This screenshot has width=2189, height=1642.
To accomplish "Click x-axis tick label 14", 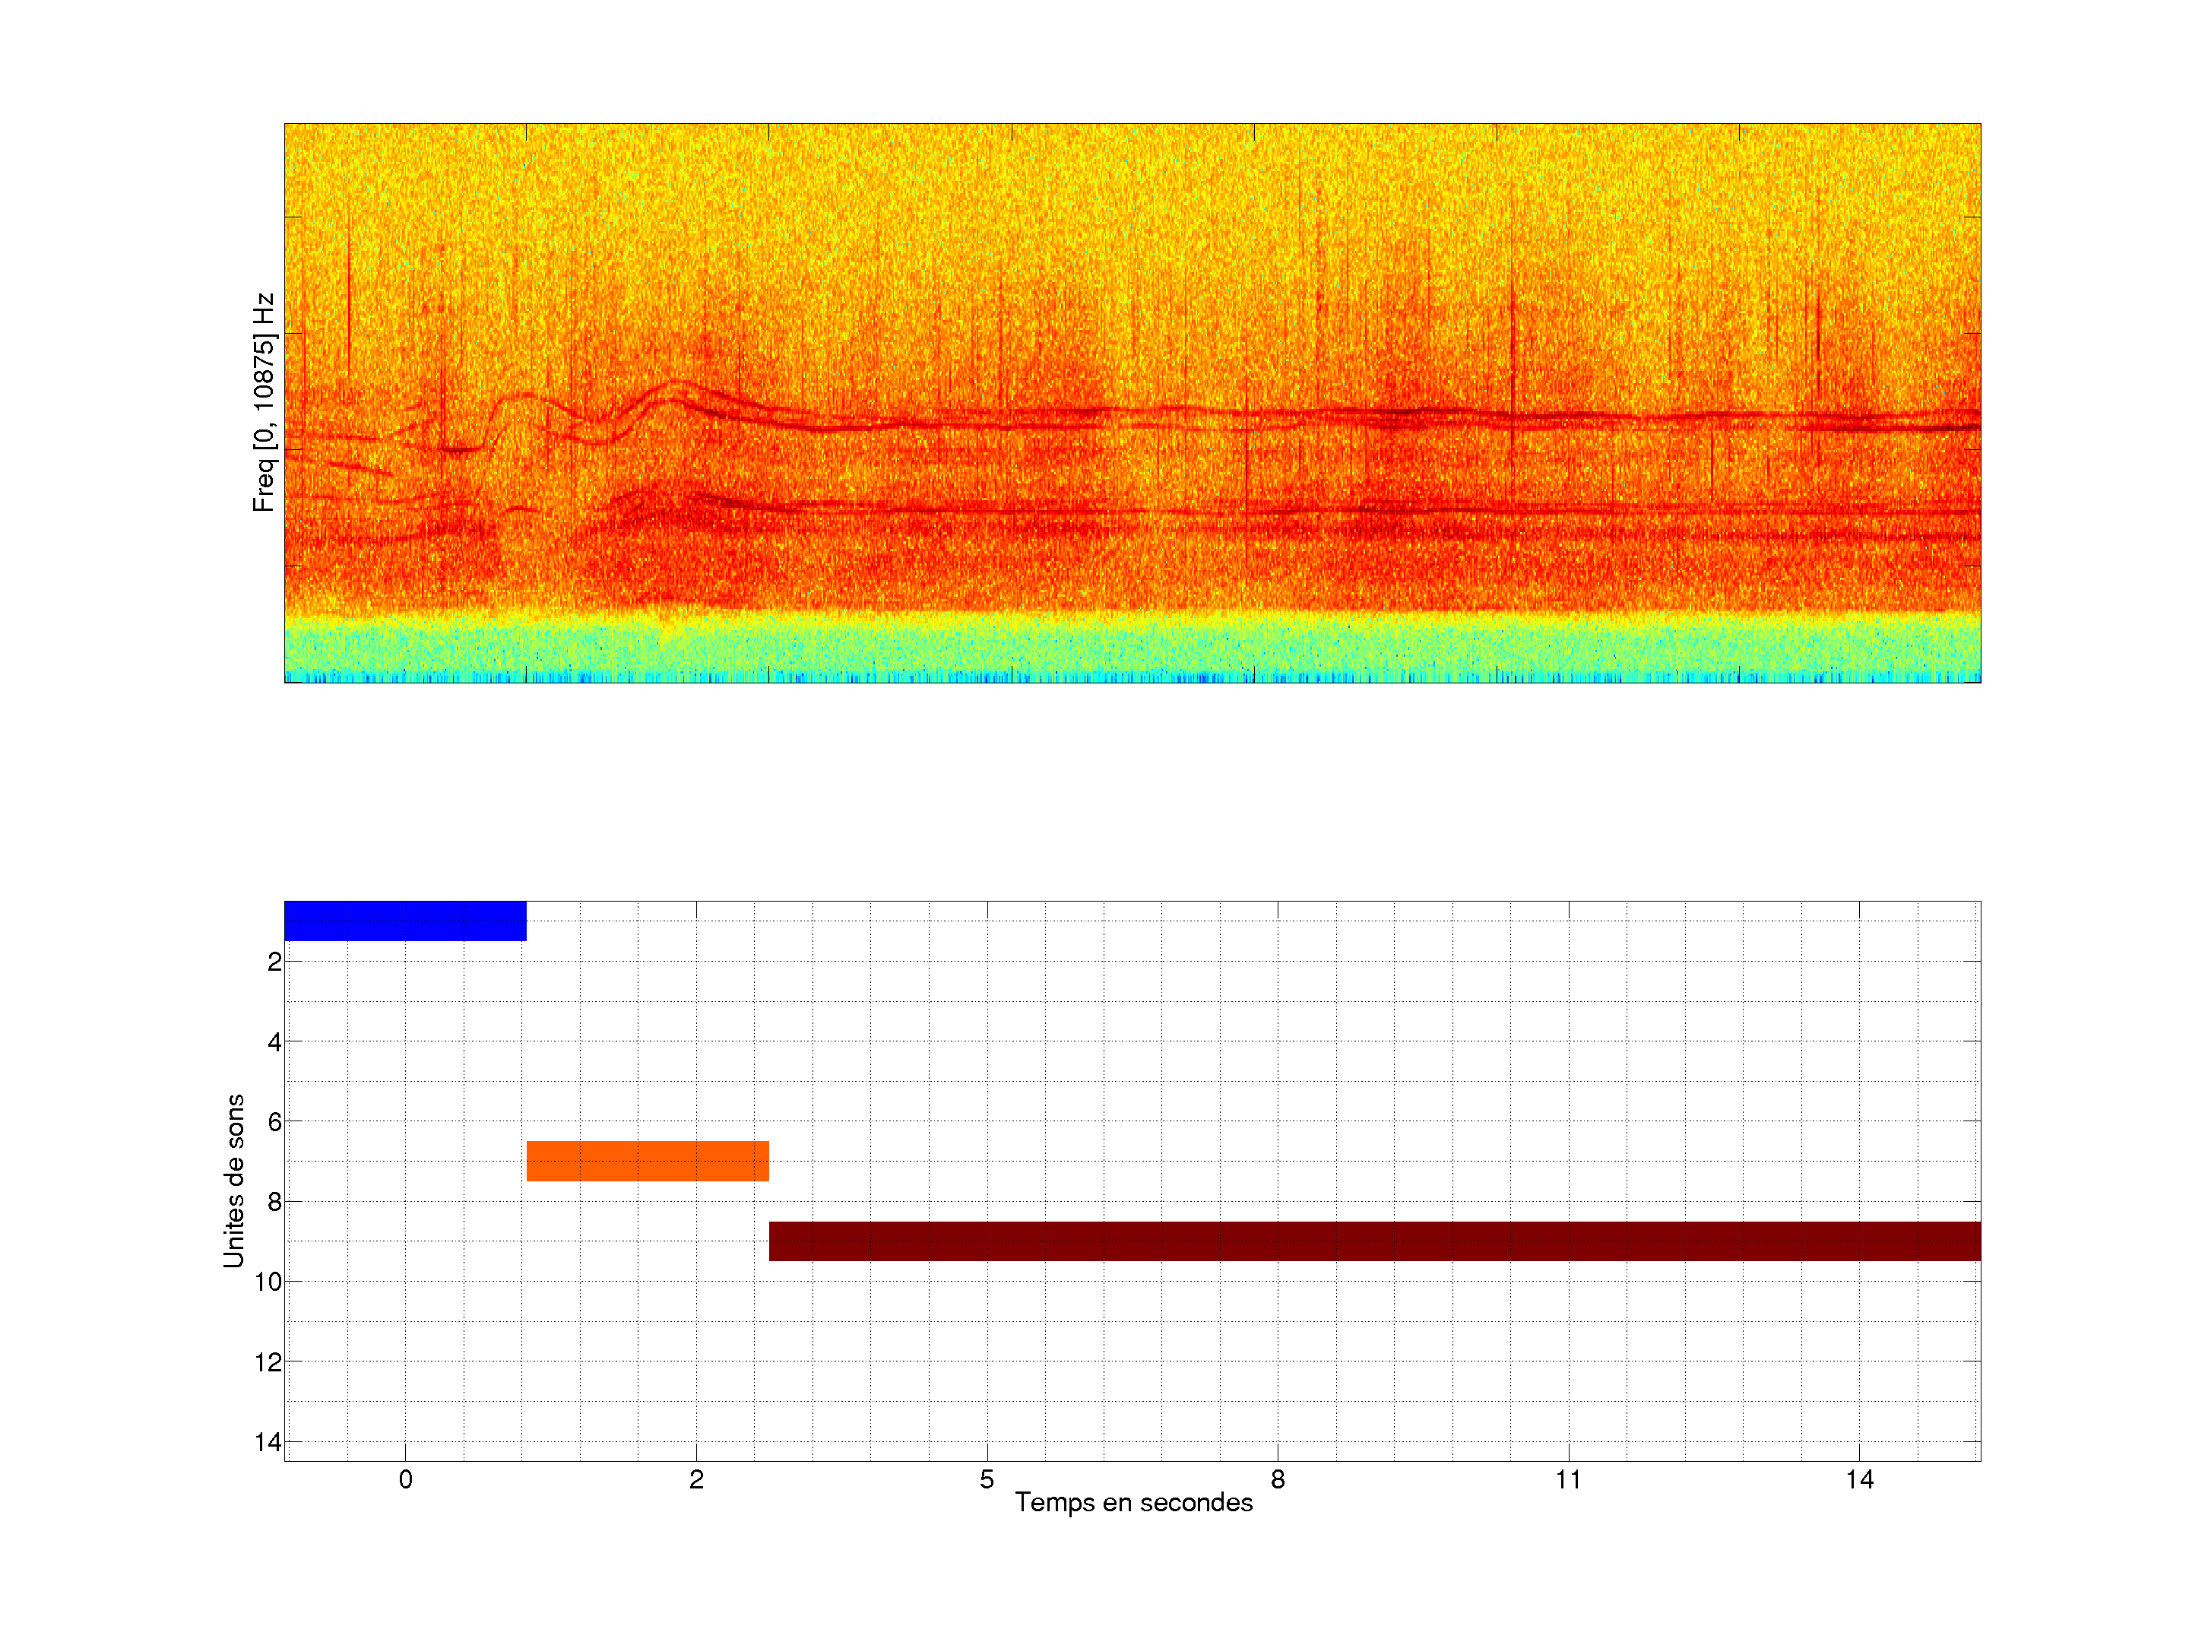I will point(1859,1479).
